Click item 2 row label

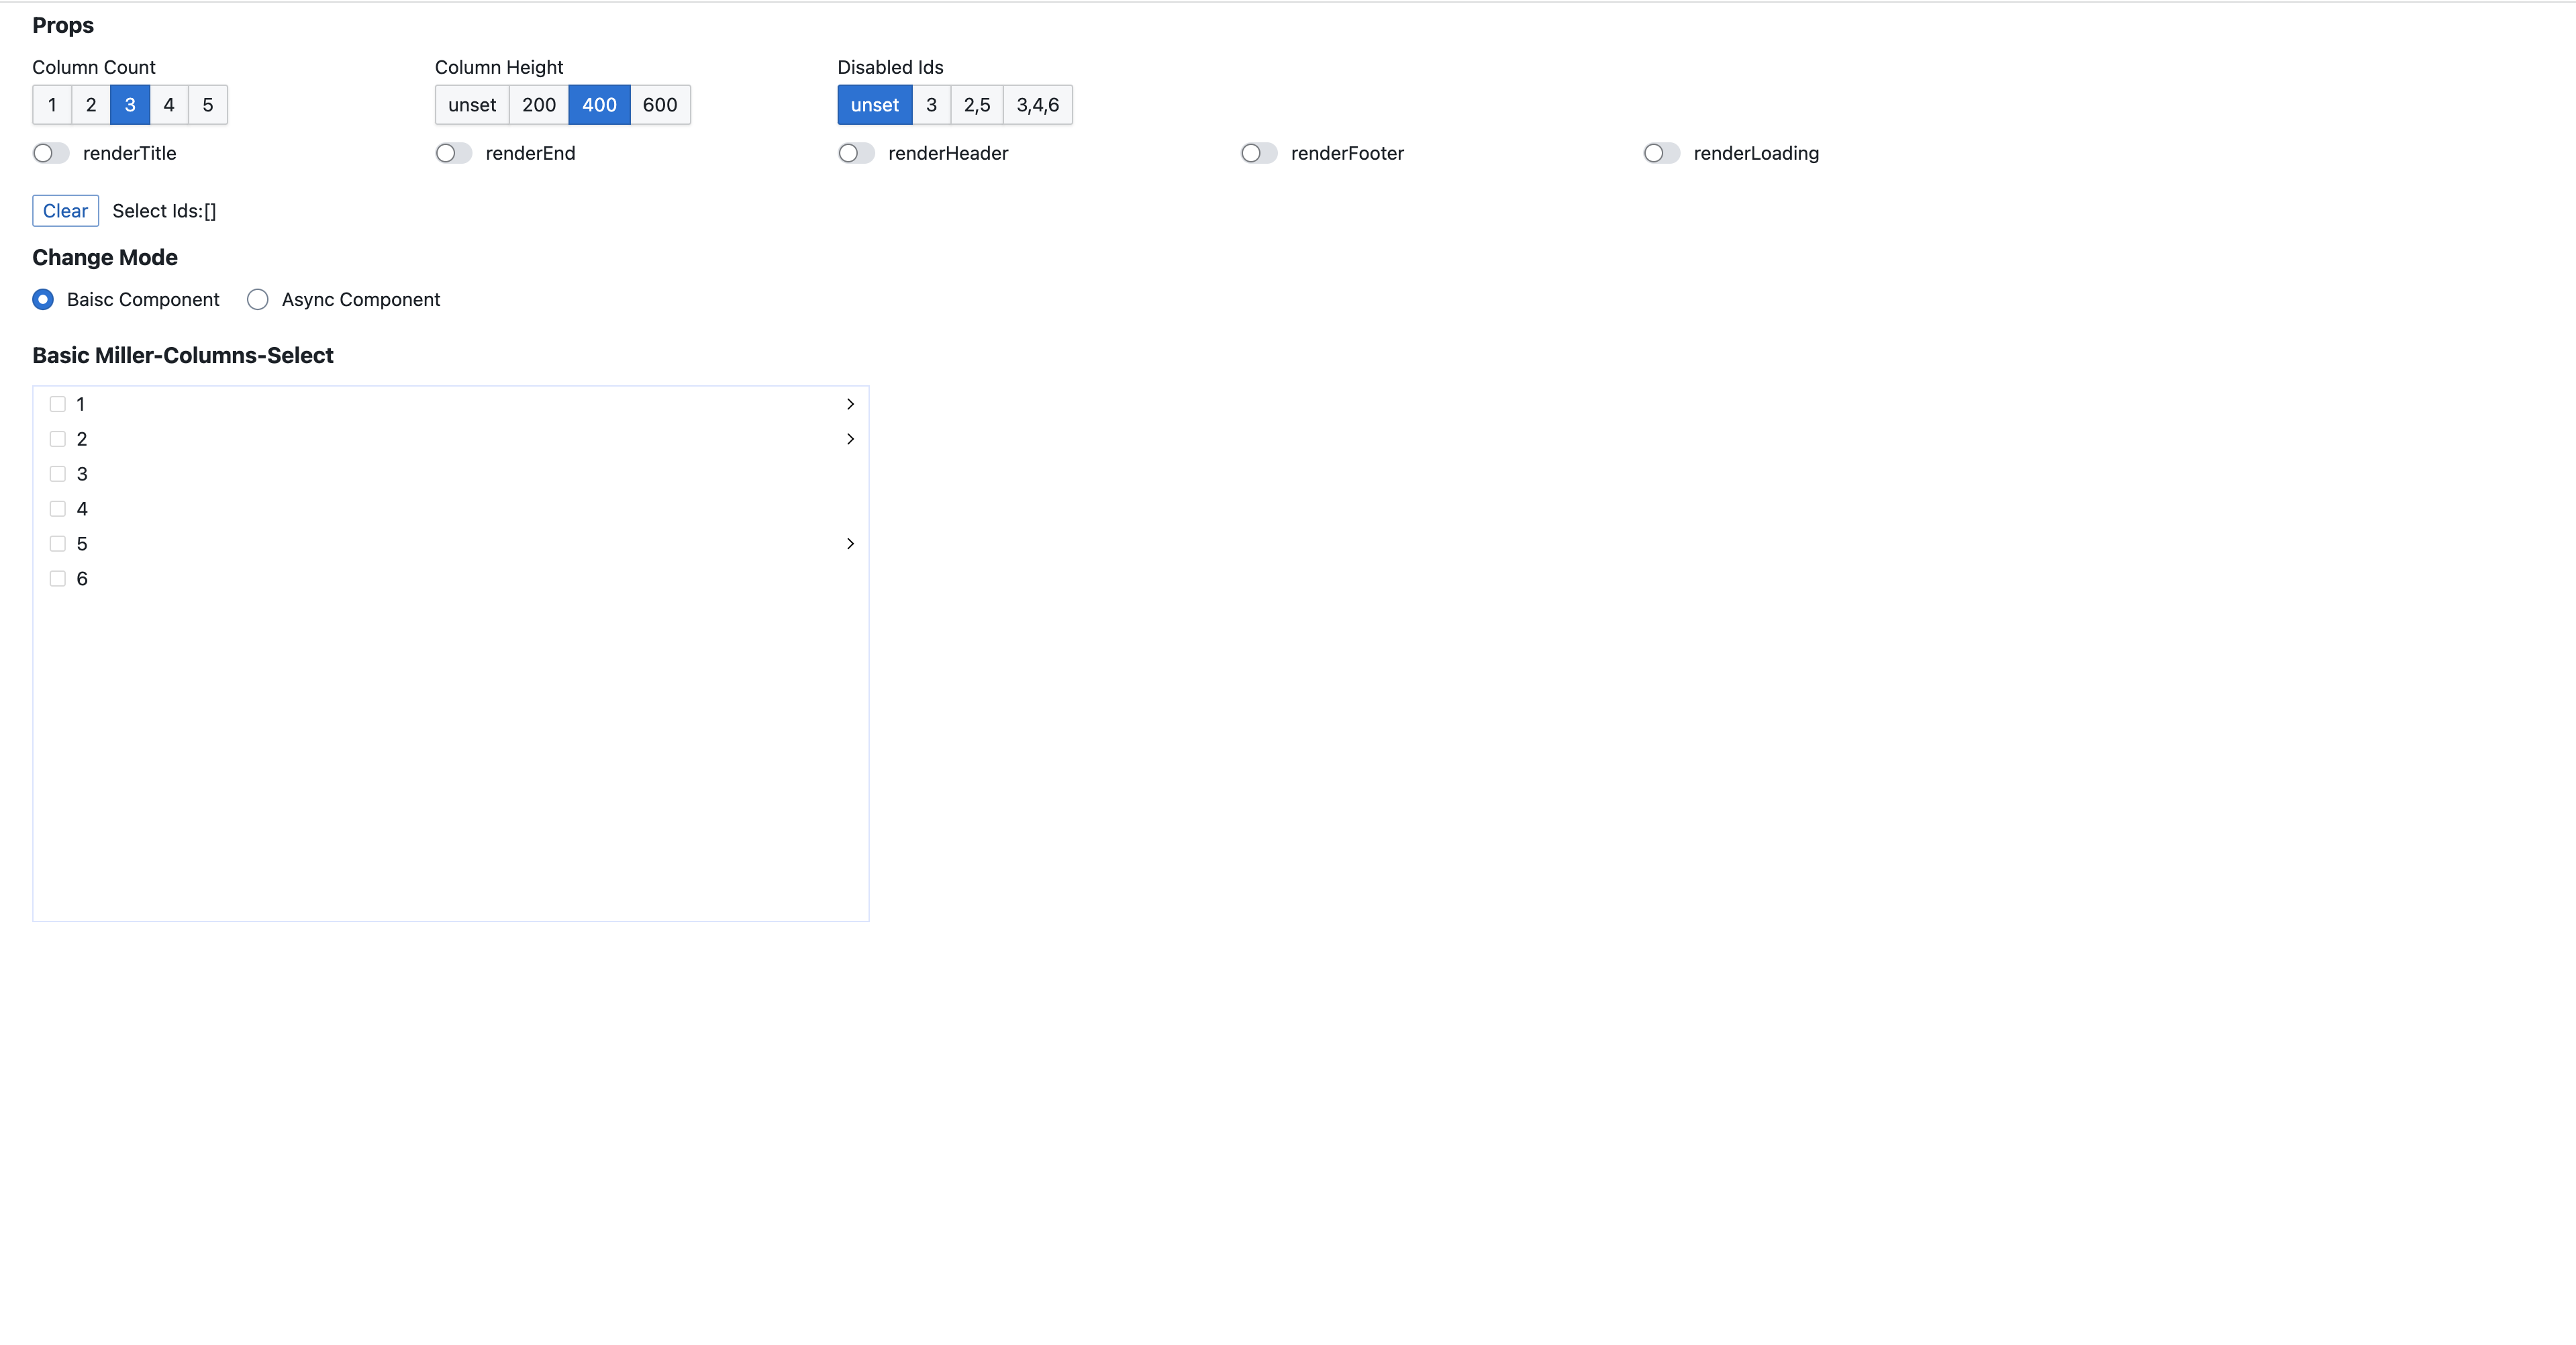coord(82,439)
